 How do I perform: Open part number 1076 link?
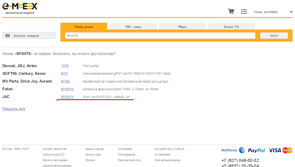65,66
